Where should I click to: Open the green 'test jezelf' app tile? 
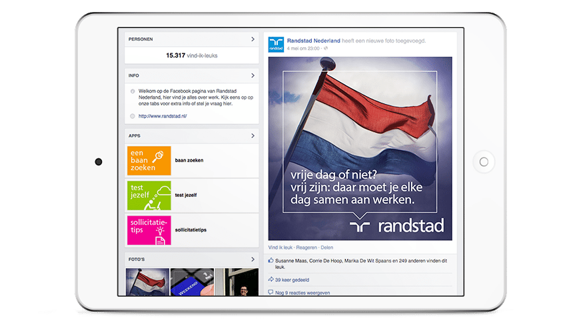(149, 196)
